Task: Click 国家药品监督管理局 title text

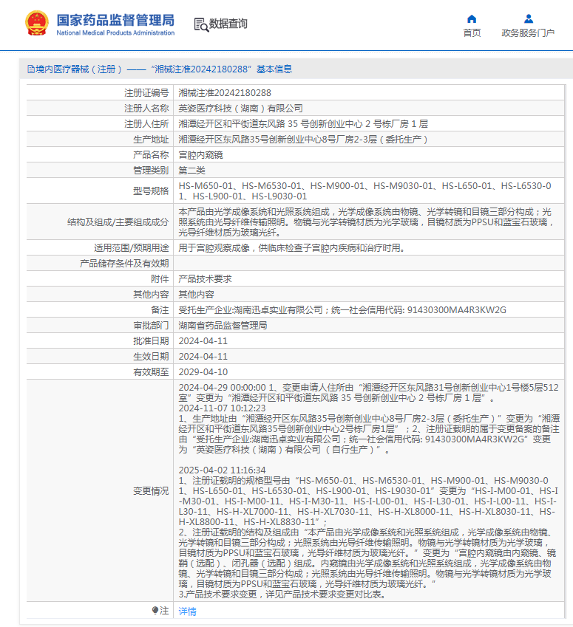Action: click(x=115, y=20)
